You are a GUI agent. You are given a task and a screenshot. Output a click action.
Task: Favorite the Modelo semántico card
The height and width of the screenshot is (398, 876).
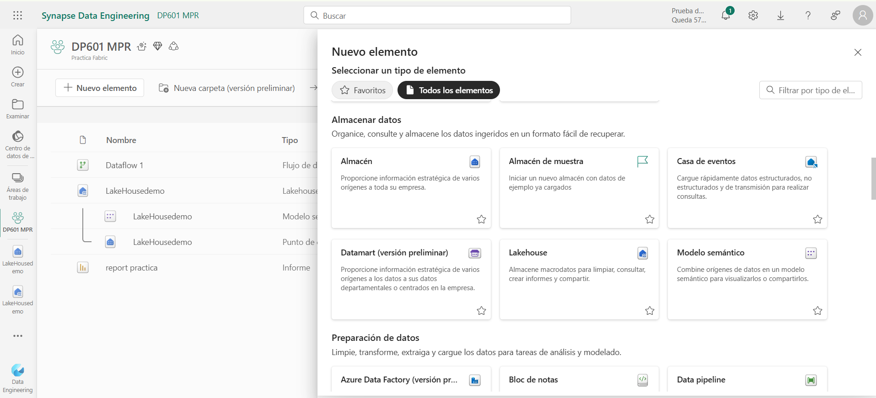pos(817,311)
